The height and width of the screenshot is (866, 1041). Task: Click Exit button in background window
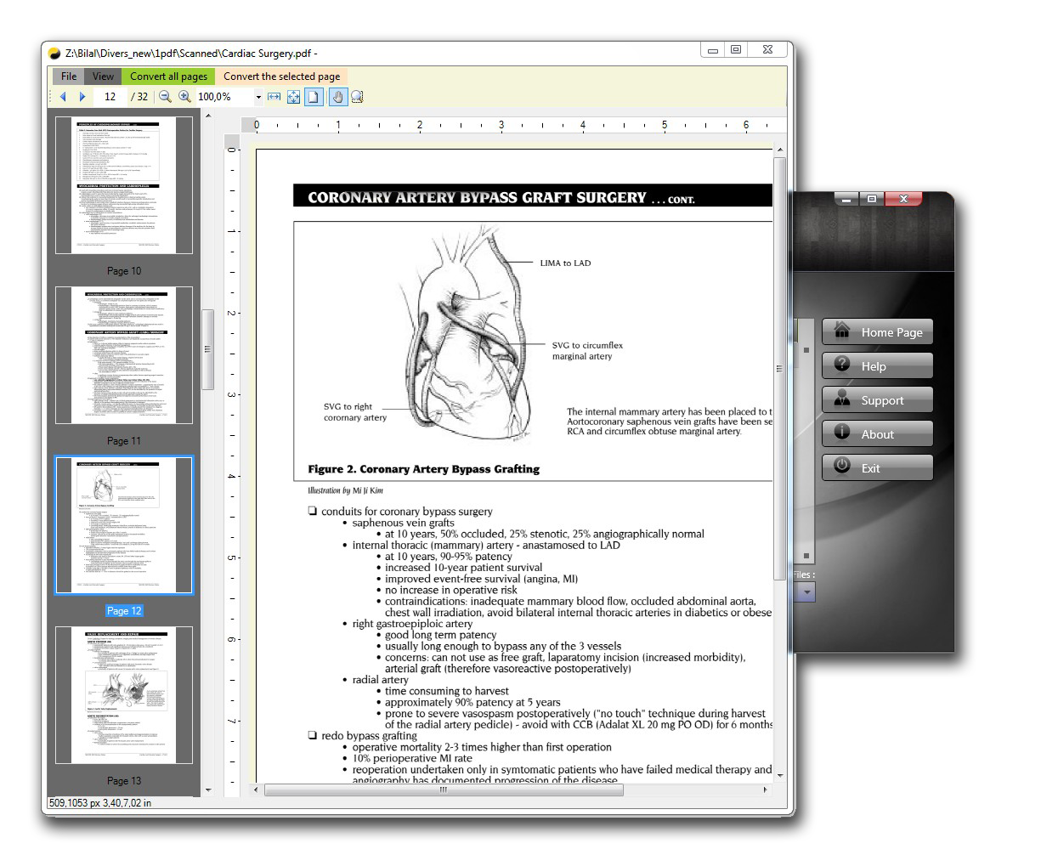(x=877, y=468)
